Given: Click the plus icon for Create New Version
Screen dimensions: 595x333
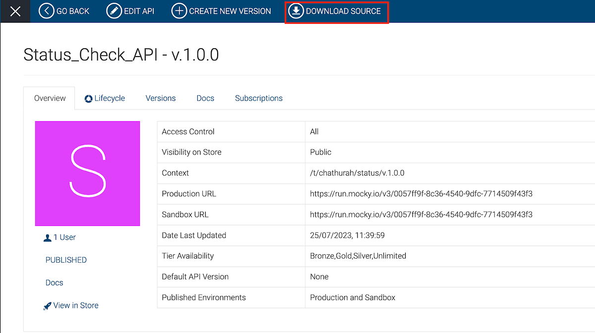Looking at the screenshot, I should click(x=179, y=10).
